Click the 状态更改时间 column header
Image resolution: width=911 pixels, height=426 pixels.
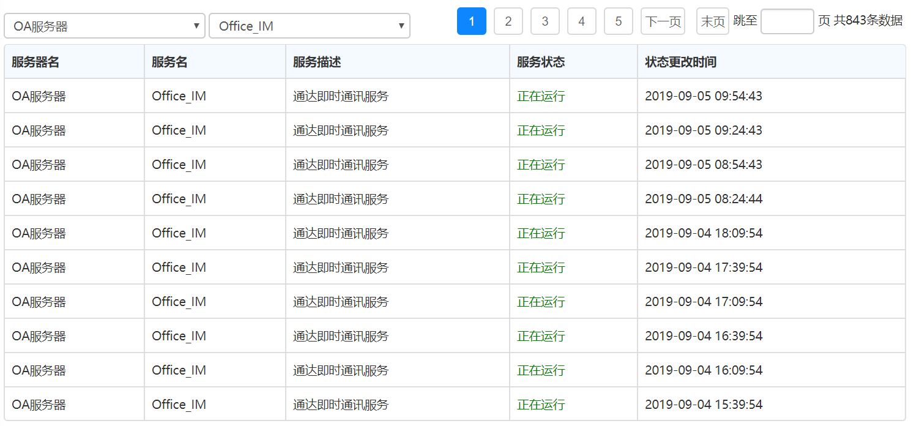pos(680,62)
